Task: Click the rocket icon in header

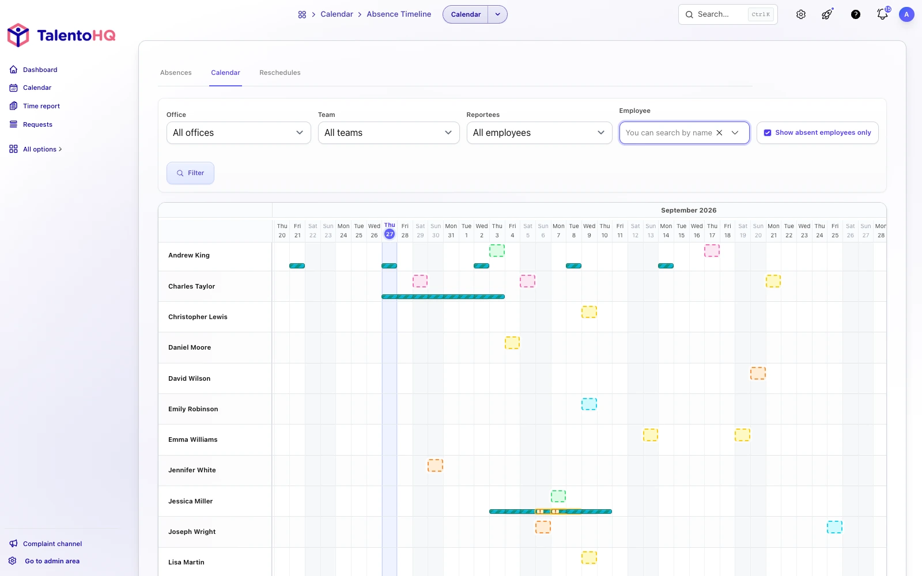Action: pyautogui.click(x=827, y=14)
